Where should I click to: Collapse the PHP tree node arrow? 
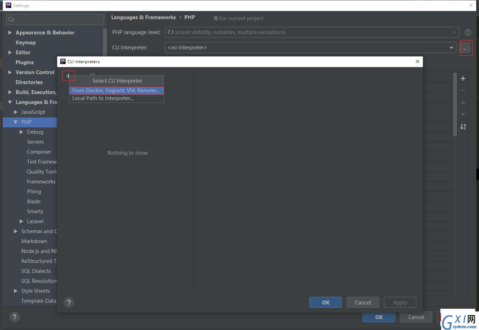tap(16, 122)
